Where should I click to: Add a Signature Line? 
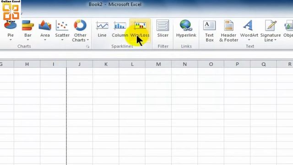(271, 31)
